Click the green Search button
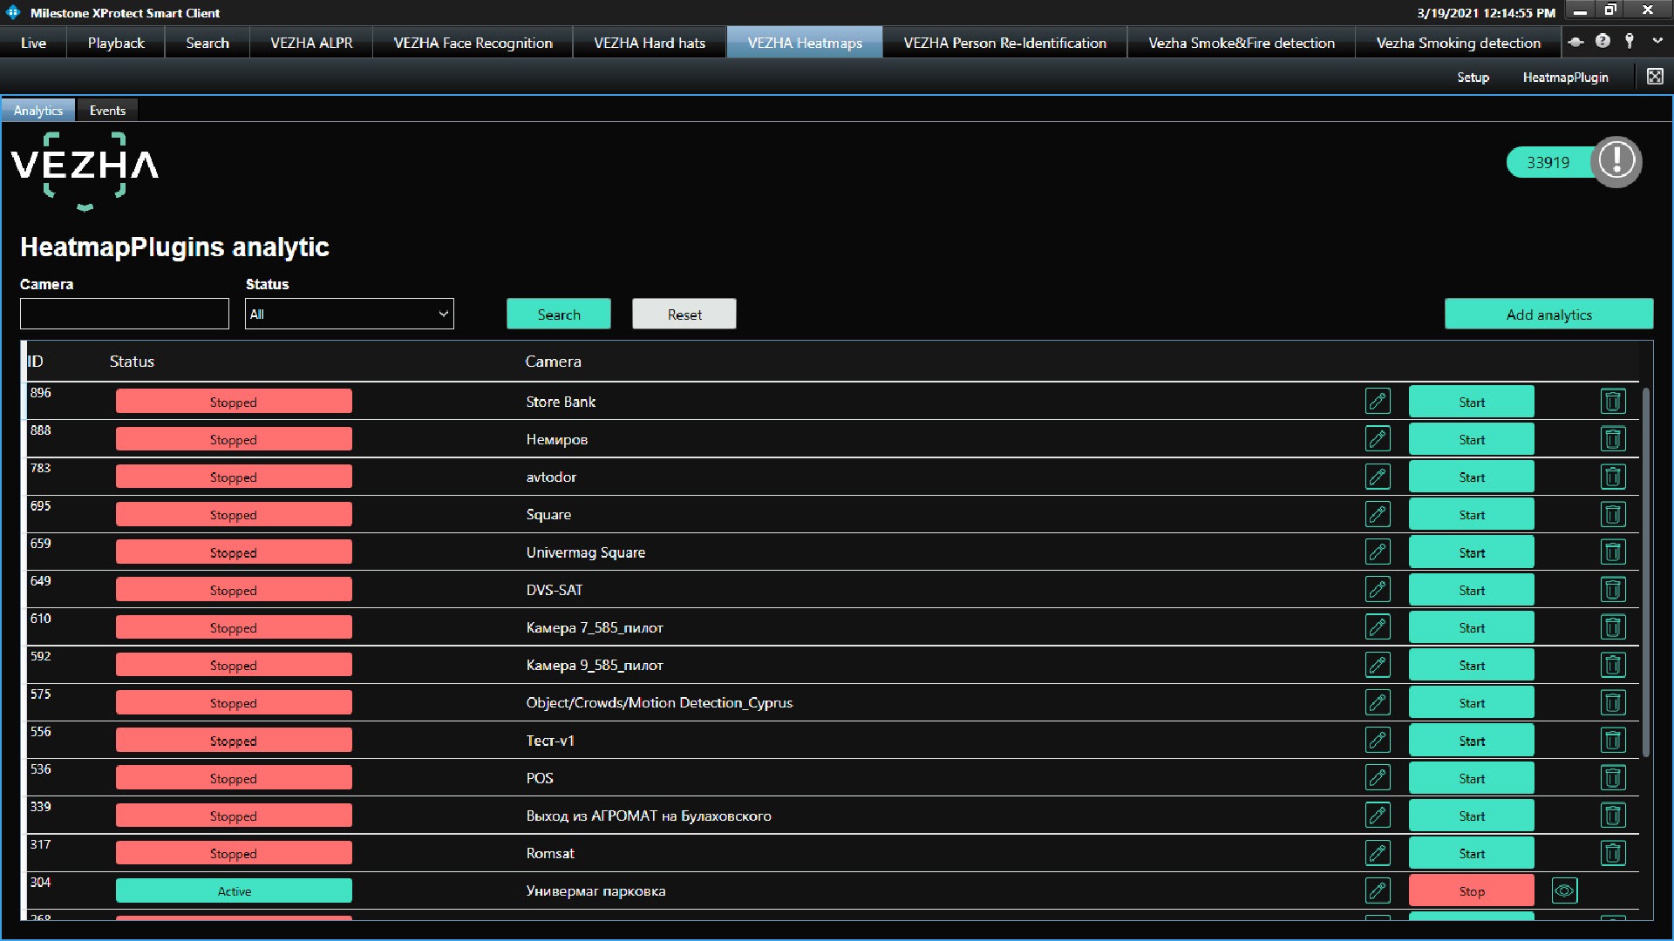 pos(559,314)
